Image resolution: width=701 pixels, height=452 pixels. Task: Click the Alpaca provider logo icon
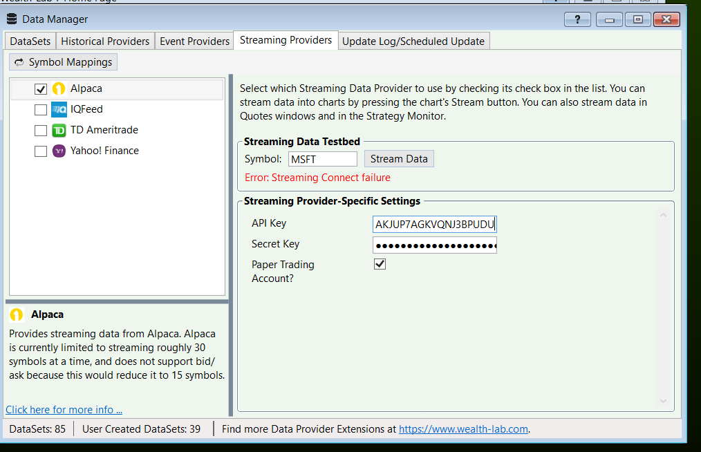coord(59,88)
